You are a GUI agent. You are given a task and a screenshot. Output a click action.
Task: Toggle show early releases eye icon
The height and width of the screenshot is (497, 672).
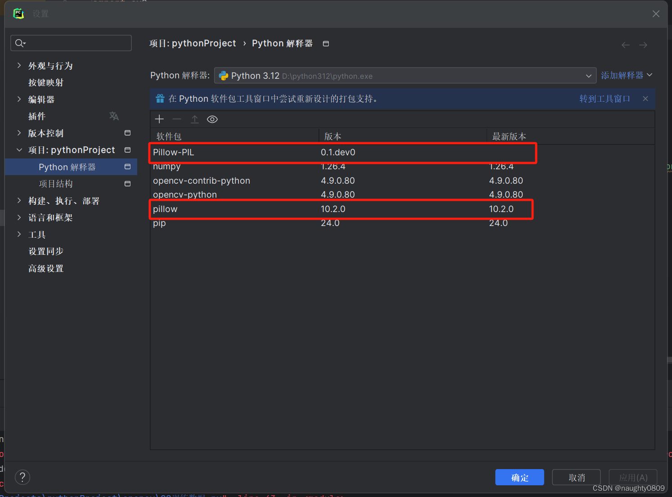212,119
